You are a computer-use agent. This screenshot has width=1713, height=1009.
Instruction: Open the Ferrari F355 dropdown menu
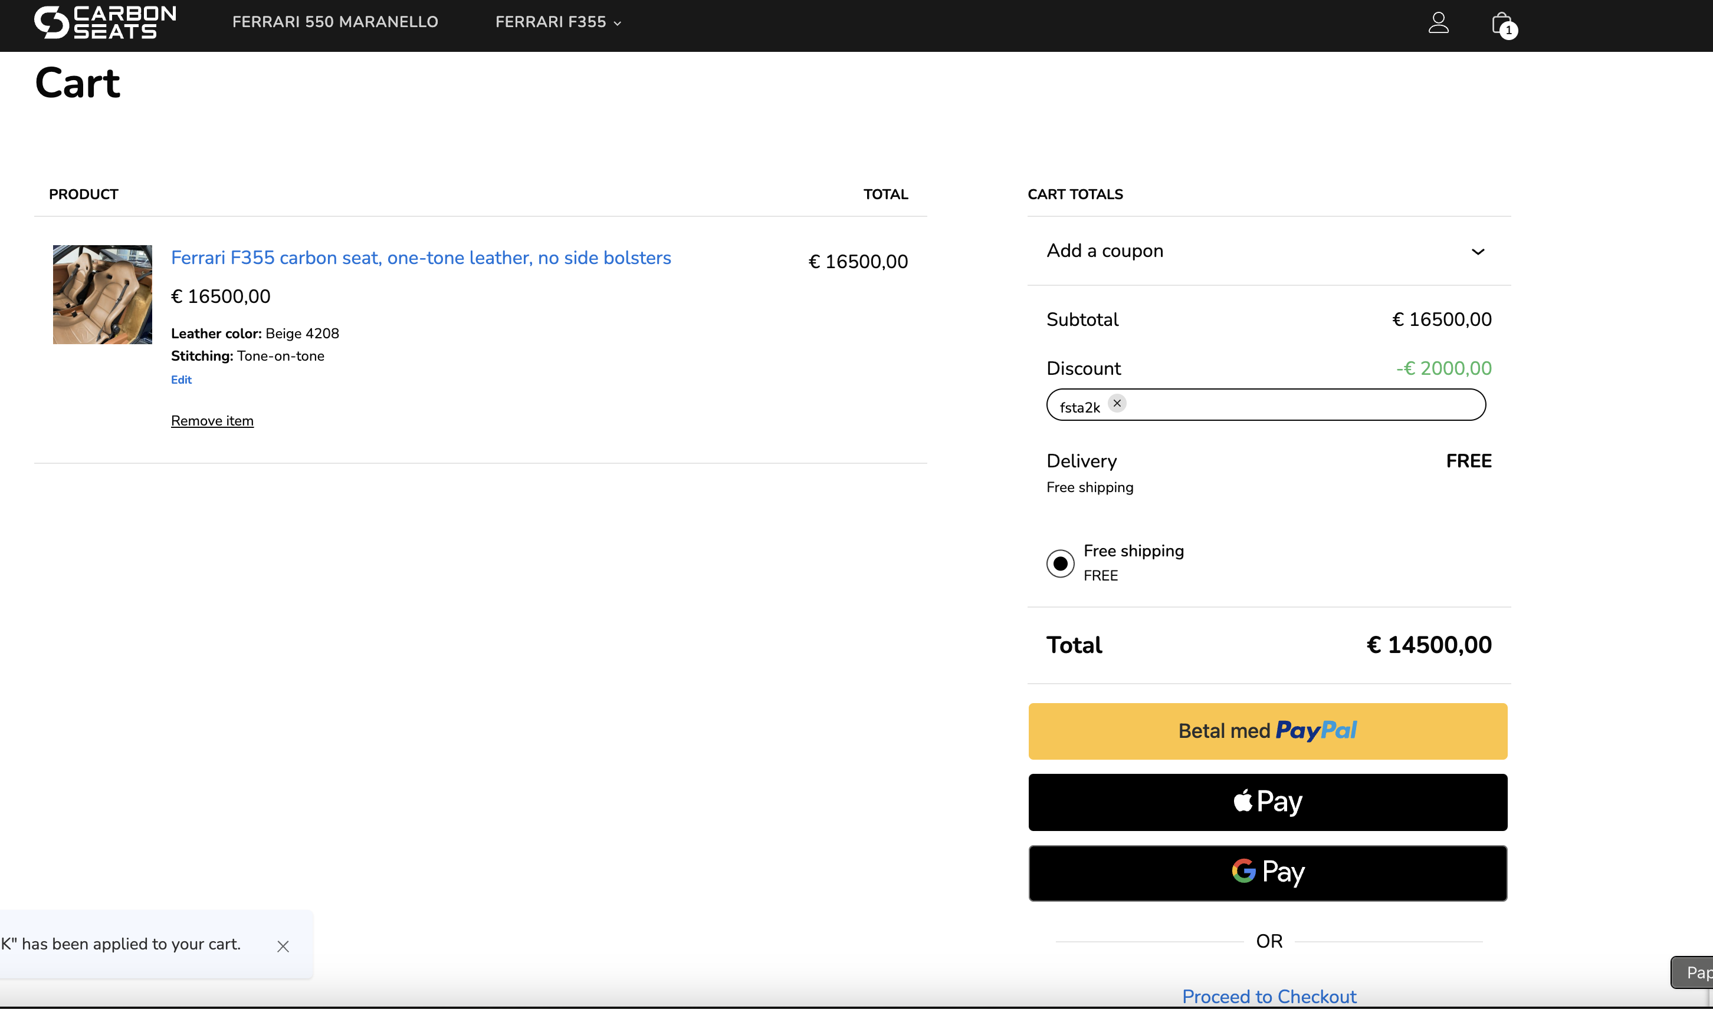[558, 22]
